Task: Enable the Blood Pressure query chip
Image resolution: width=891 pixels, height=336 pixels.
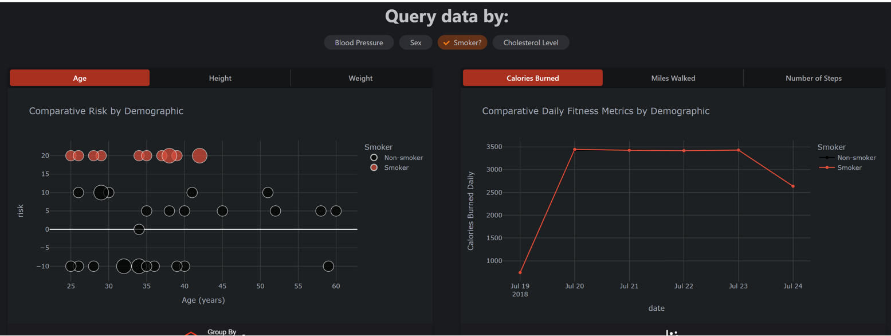Action: tap(359, 43)
